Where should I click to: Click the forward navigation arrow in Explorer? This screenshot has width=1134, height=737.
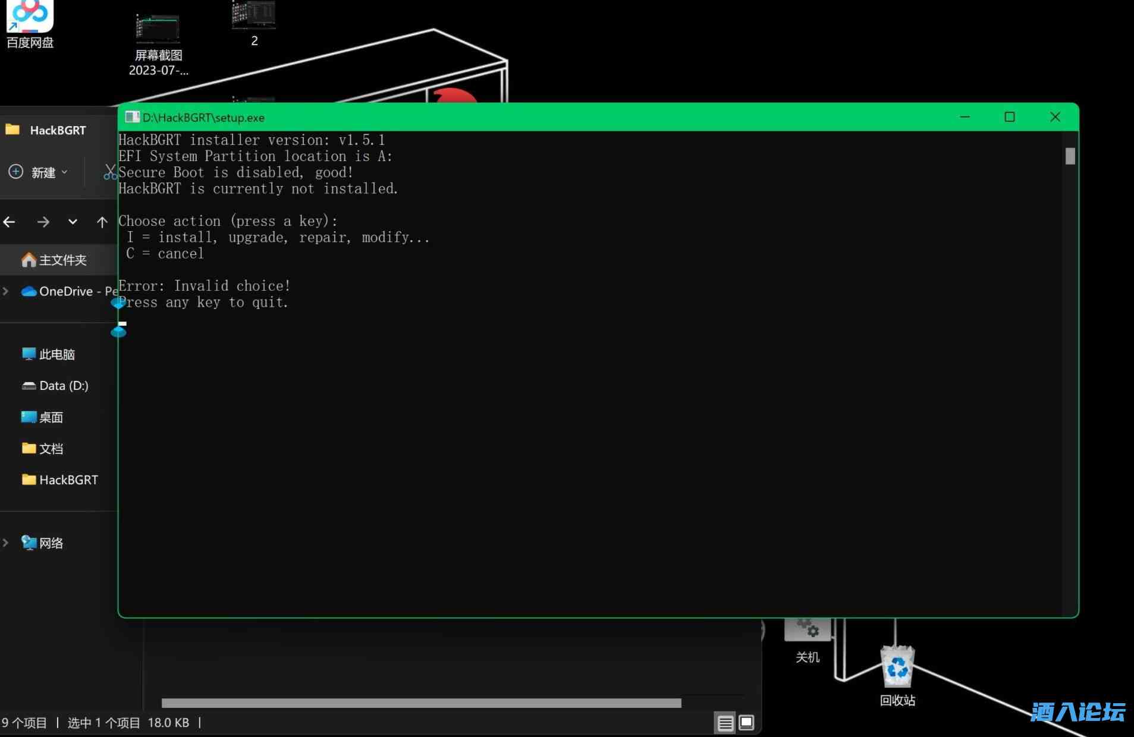click(x=43, y=222)
